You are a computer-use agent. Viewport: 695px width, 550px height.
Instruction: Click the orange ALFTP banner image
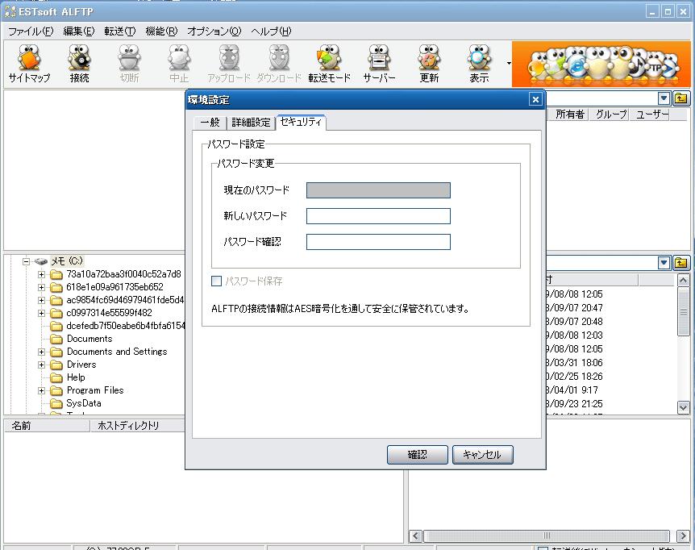[x=601, y=65]
